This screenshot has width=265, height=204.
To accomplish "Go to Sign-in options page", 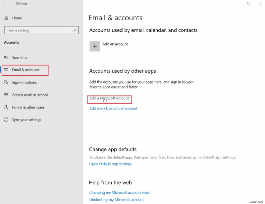I will coord(24,83).
